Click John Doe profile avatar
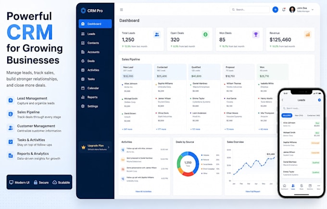The width and height of the screenshot is (327, 209). pos(292,10)
